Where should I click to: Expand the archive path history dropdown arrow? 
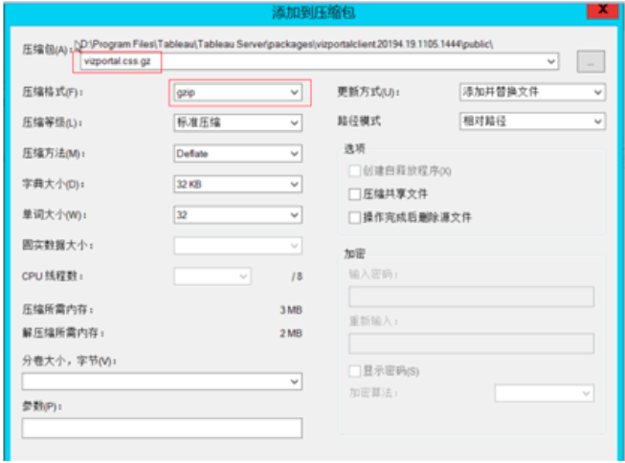(x=551, y=61)
